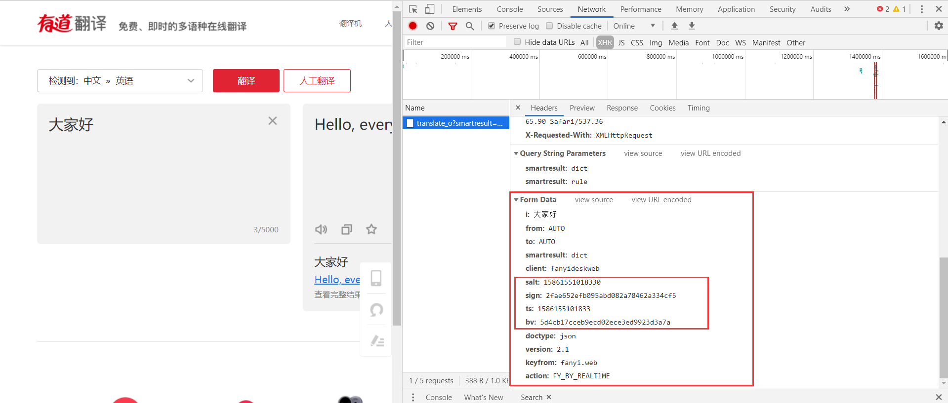Switch to the Console tab
948x403 pixels.
tap(510, 9)
